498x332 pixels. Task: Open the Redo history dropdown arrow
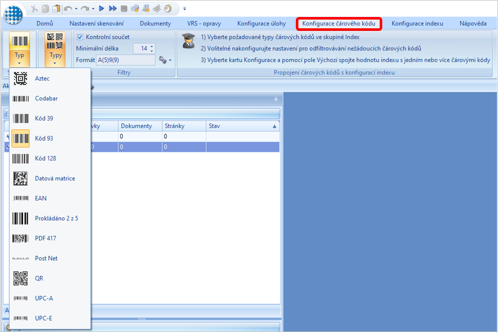click(x=93, y=9)
